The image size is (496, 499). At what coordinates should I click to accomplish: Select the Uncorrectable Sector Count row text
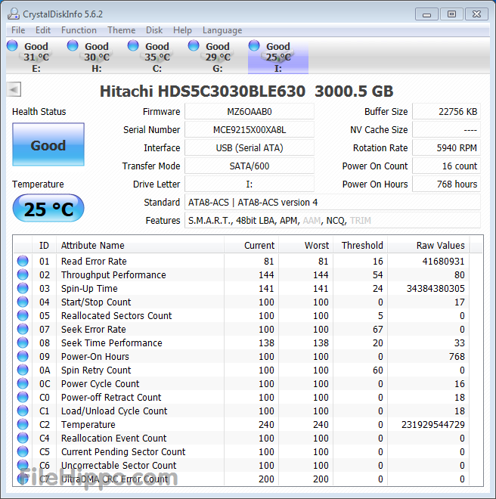coord(119,465)
